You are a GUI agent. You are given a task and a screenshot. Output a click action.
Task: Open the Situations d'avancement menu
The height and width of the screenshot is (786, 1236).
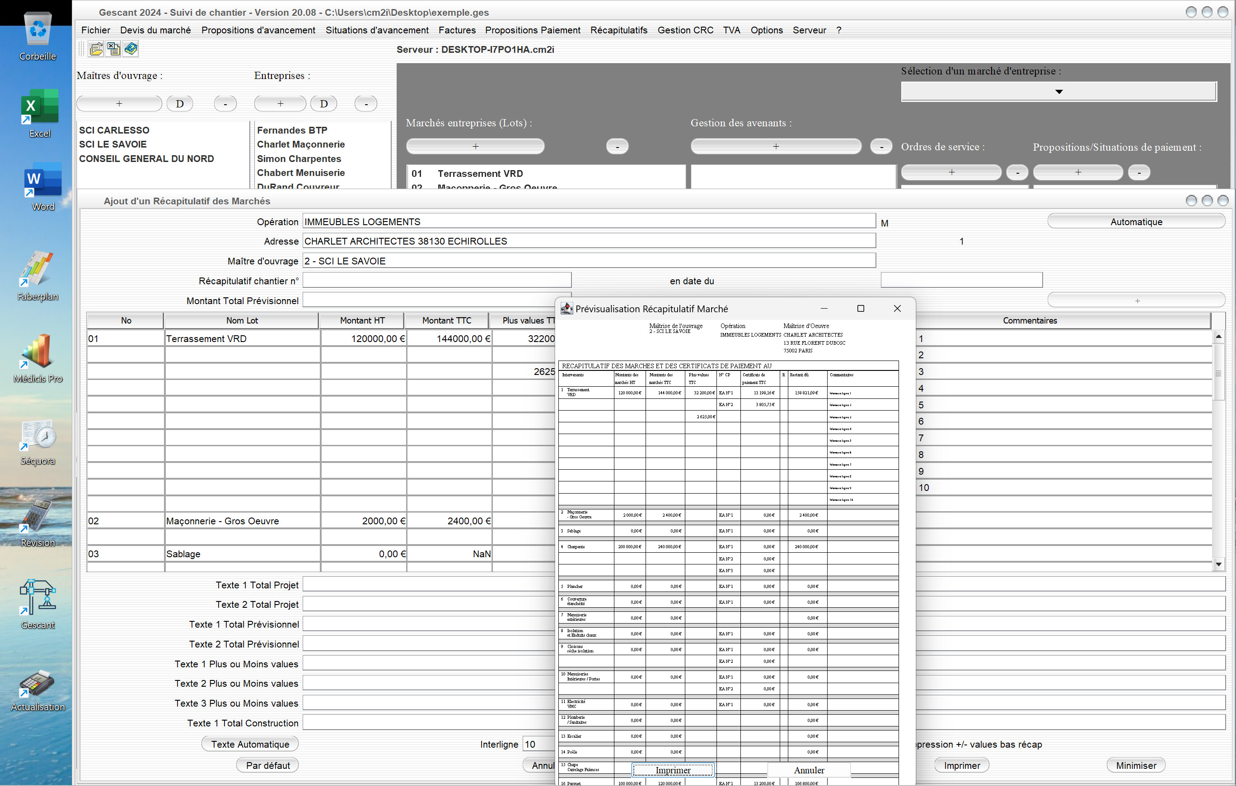(x=377, y=30)
